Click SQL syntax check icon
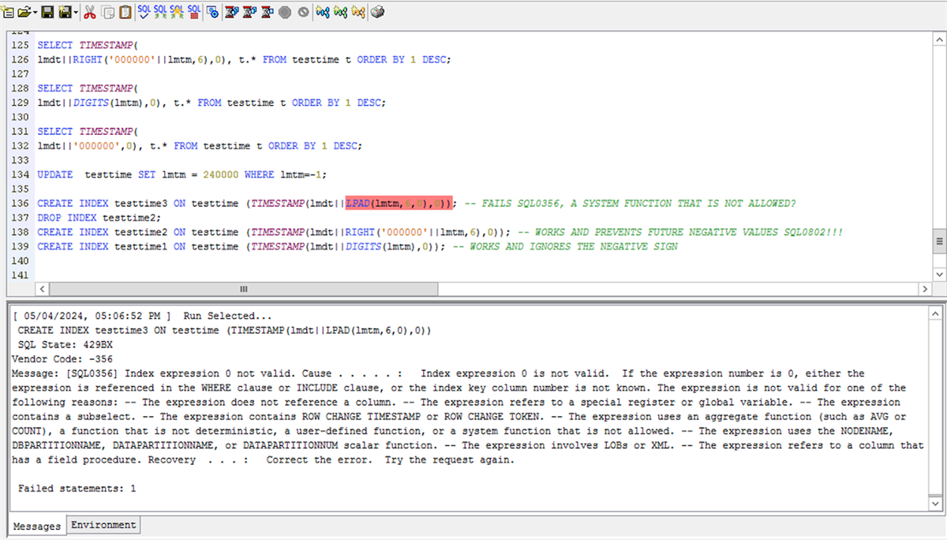This screenshot has height=540, width=947. click(144, 12)
